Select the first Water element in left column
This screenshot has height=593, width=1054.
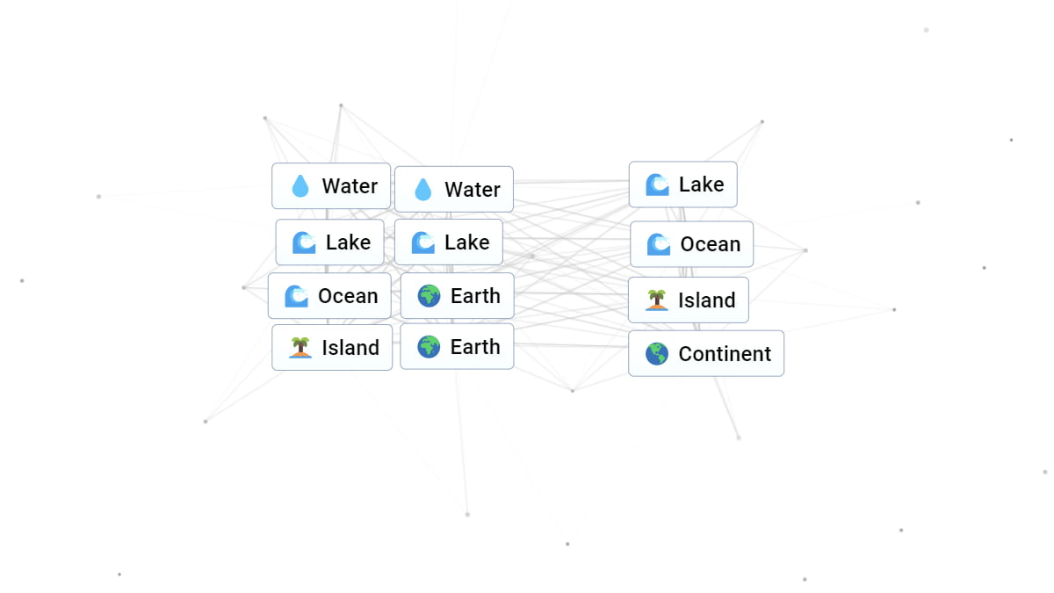coord(331,185)
